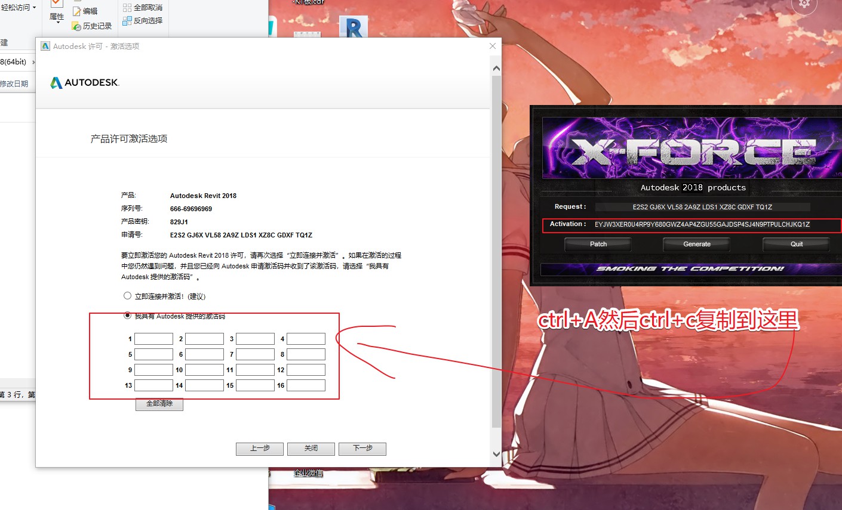842x510 pixels.
Task: Click the Request field in X-Force window
Action: coord(702,207)
